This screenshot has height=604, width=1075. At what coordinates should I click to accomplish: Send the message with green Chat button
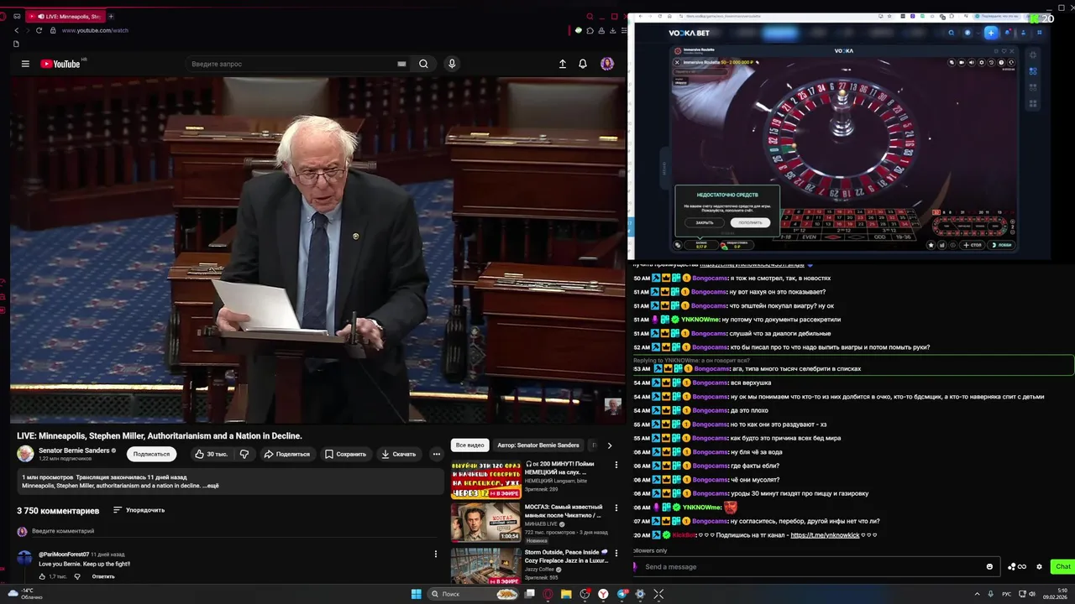[1062, 566]
